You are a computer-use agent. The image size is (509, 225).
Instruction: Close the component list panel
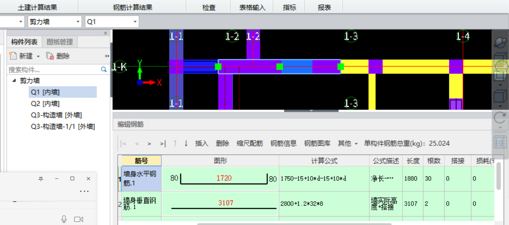(105, 33)
